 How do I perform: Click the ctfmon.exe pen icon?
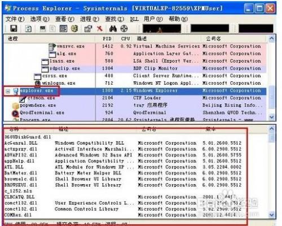[x=23, y=99]
